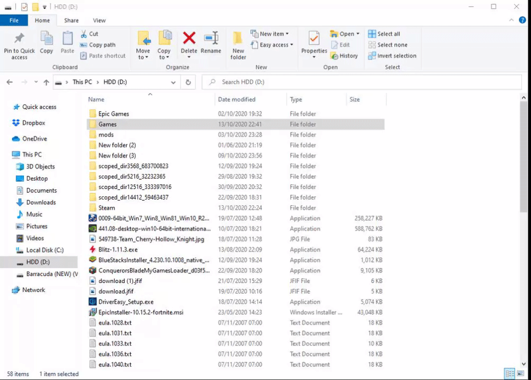Viewport: 531px width, 380px height.
Task: Select 549738-Team_Cherry-Hollow_Knight.jpg file
Action: 235,239
